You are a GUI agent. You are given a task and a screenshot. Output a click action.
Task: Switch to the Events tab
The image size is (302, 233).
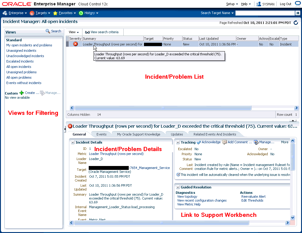pyautogui.click(x=101, y=134)
